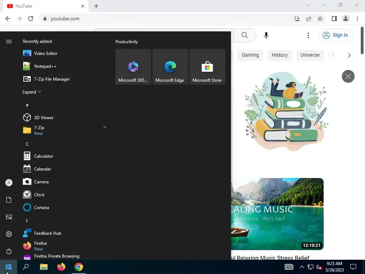
Task: Open the Microsoft 365 tile
Action: click(x=133, y=67)
